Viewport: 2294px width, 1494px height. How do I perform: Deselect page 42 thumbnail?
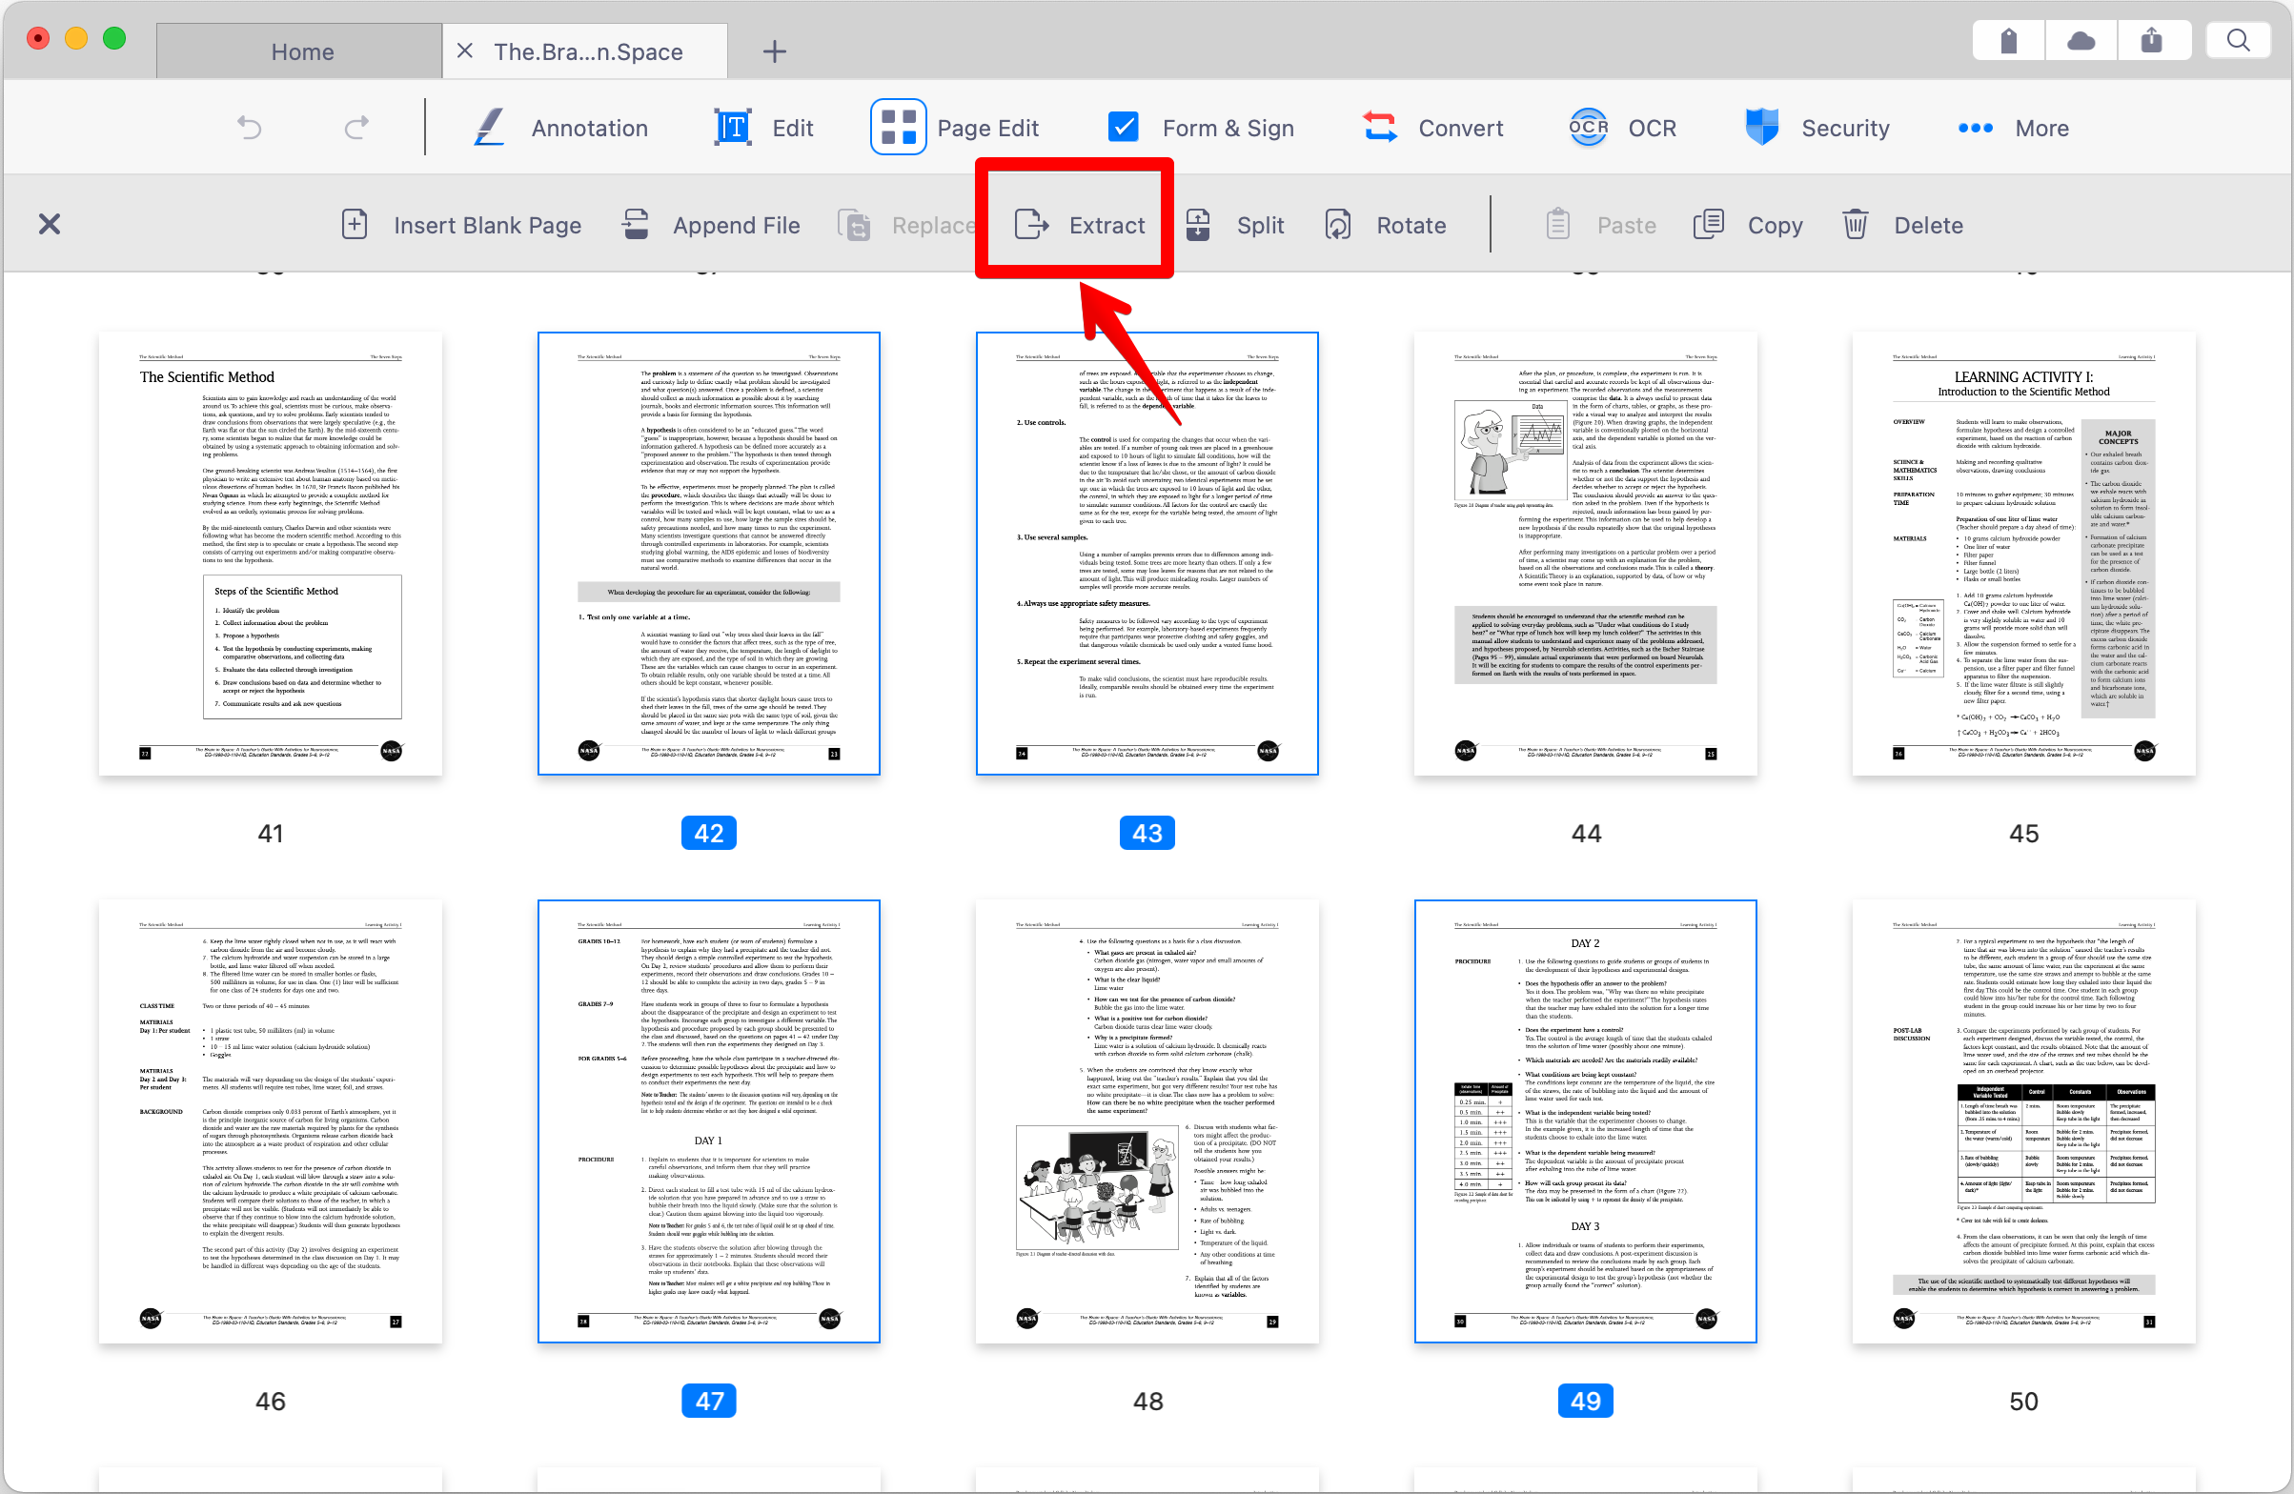coord(708,554)
